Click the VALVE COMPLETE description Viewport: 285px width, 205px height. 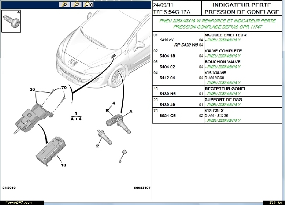tap(223, 51)
